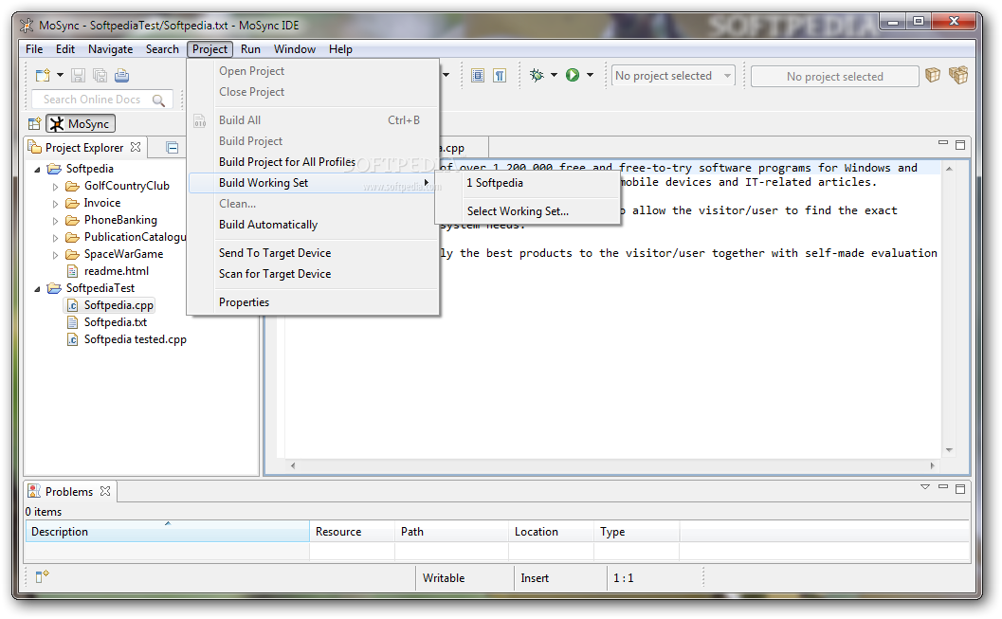Maximize the Problems view
This screenshot has width=1002, height=619.
(x=960, y=489)
